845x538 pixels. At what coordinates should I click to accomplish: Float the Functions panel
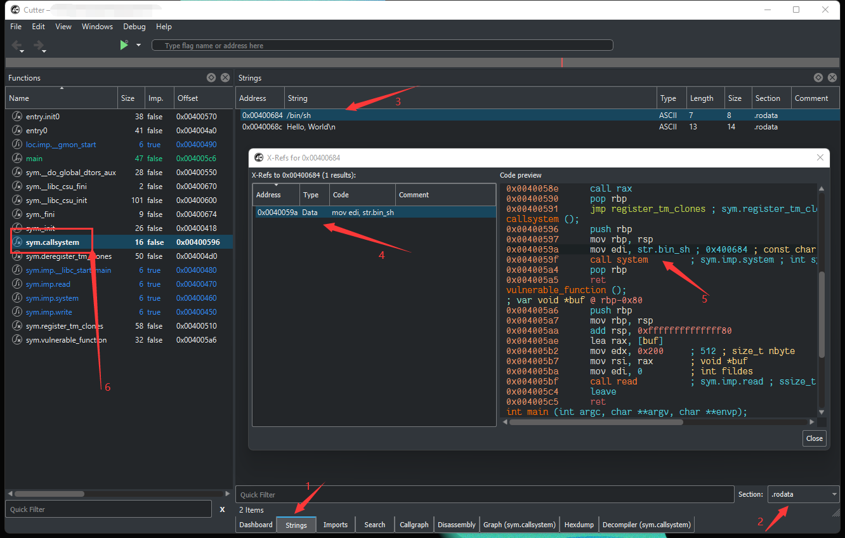click(x=212, y=77)
